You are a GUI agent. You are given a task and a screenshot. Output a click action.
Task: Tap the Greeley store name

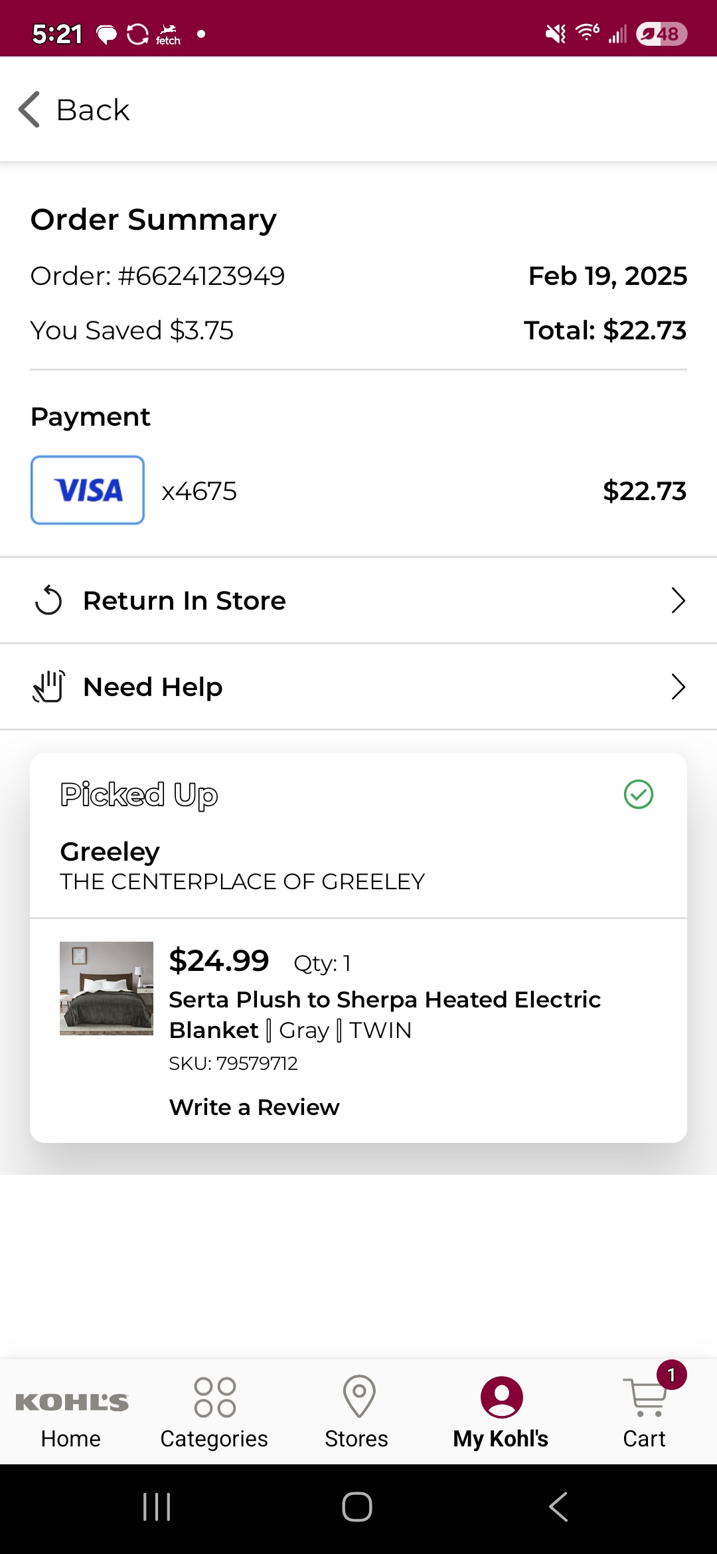110,852
